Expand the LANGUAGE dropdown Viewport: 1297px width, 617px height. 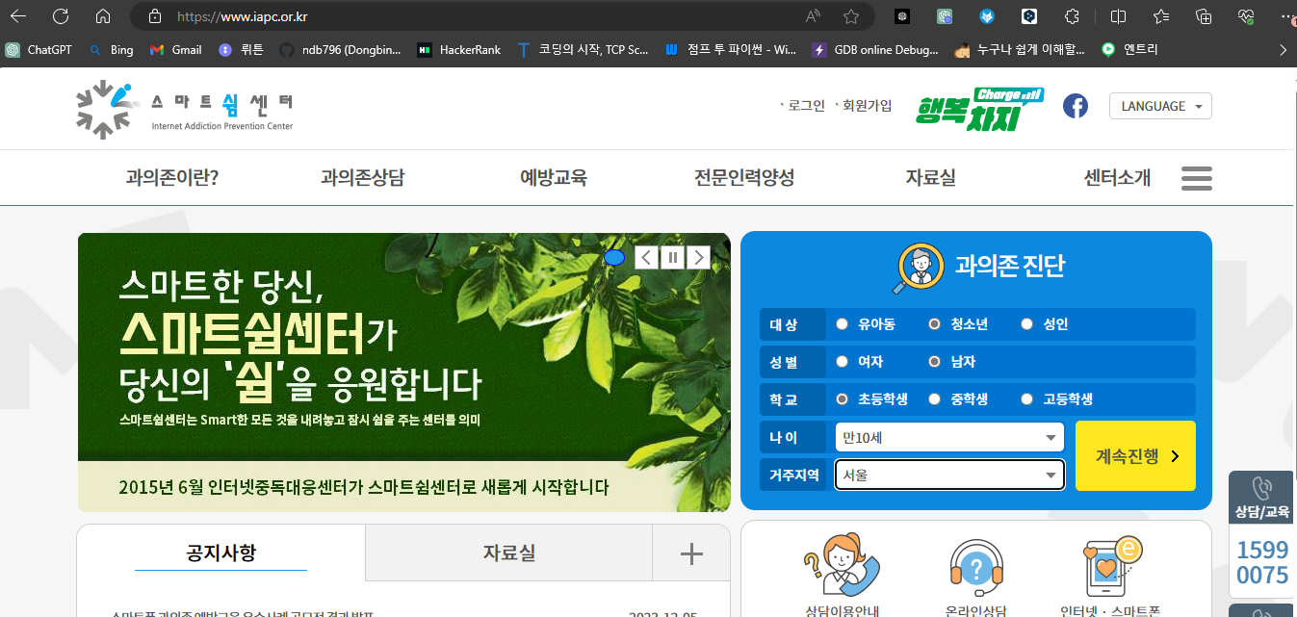pos(1160,106)
